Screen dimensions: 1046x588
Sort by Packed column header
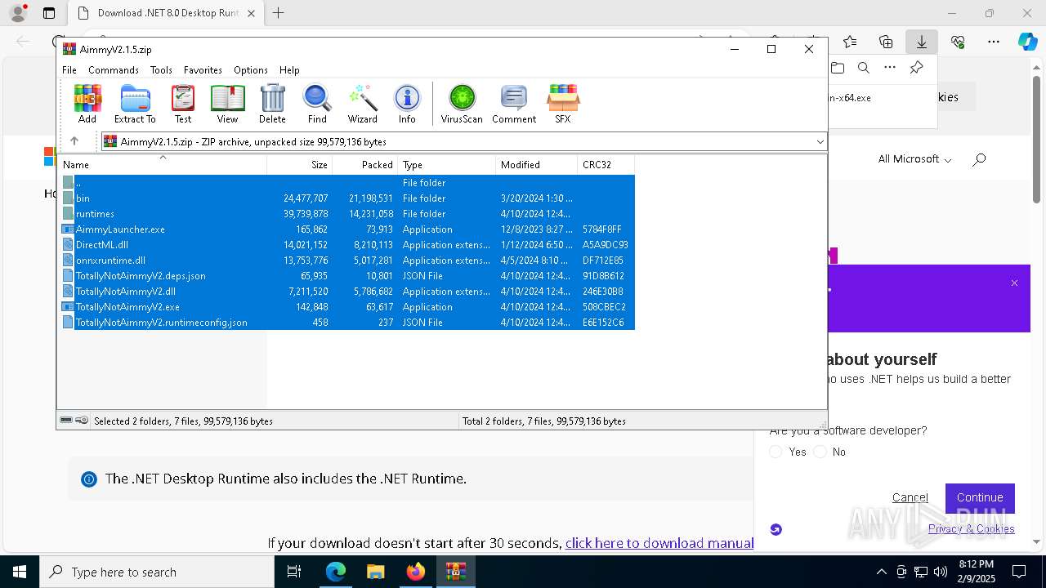[x=365, y=164]
